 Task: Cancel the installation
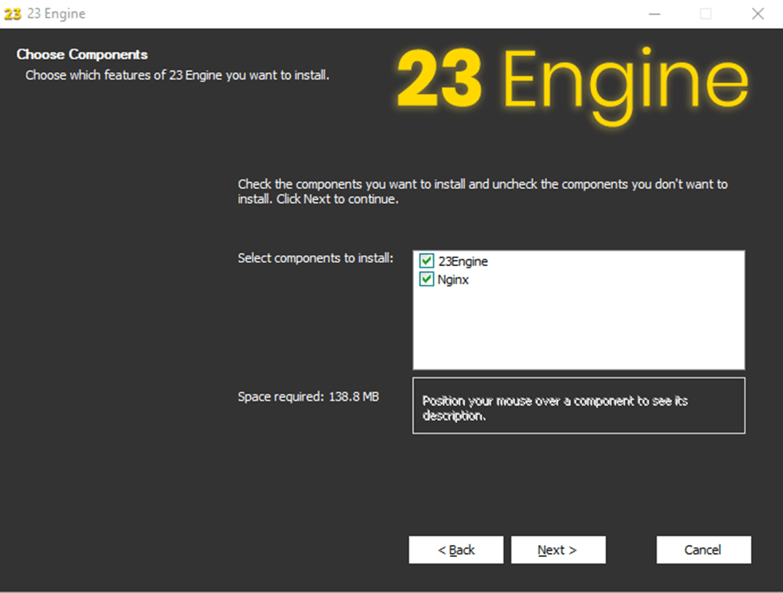pos(703,550)
